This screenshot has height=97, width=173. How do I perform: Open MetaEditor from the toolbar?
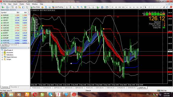[42, 7]
